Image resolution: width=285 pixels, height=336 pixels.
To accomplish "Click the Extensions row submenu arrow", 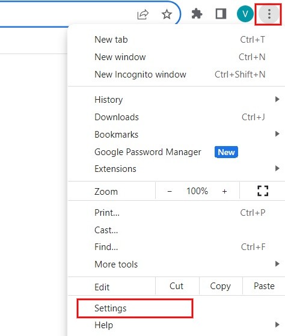I will (x=277, y=168).
